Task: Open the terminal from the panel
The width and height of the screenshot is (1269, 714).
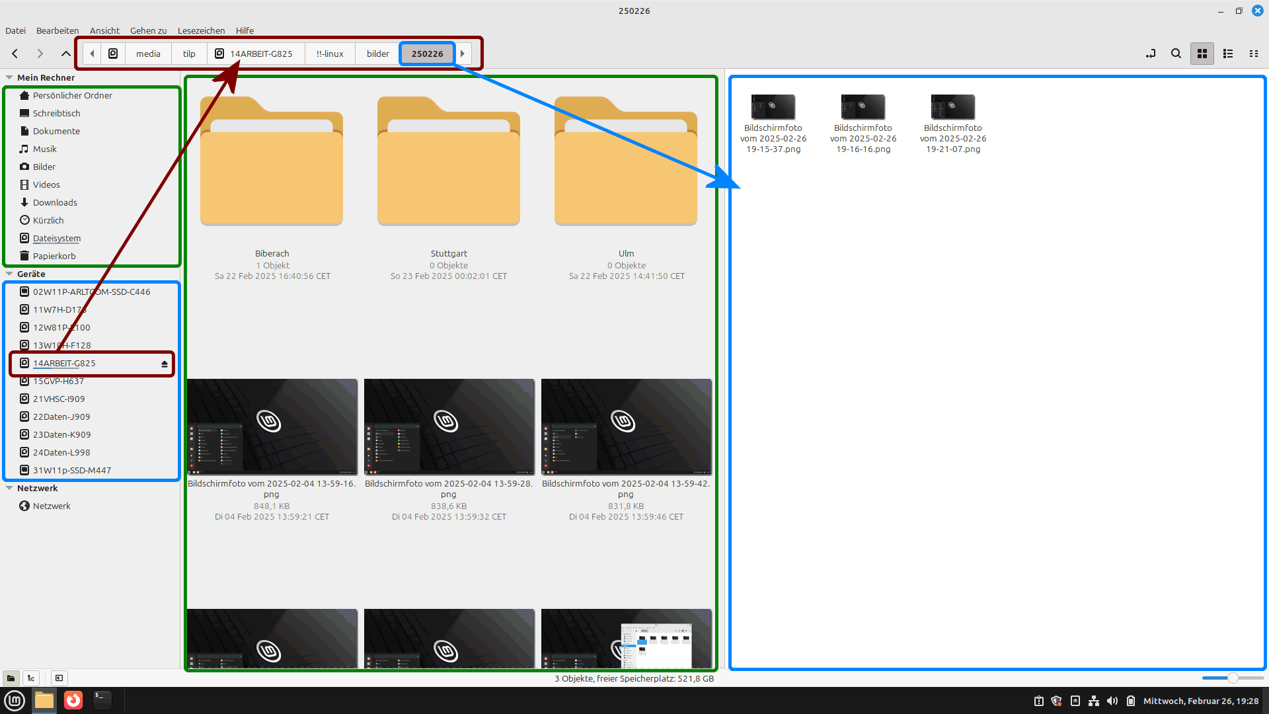Action: point(102,700)
